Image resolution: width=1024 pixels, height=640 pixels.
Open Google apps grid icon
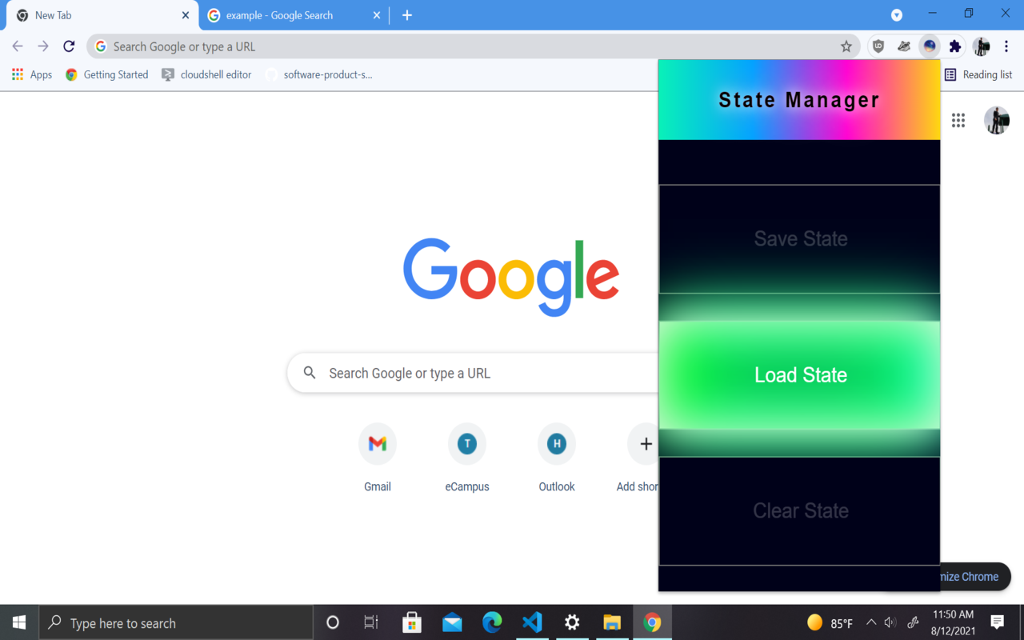pyautogui.click(x=958, y=121)
